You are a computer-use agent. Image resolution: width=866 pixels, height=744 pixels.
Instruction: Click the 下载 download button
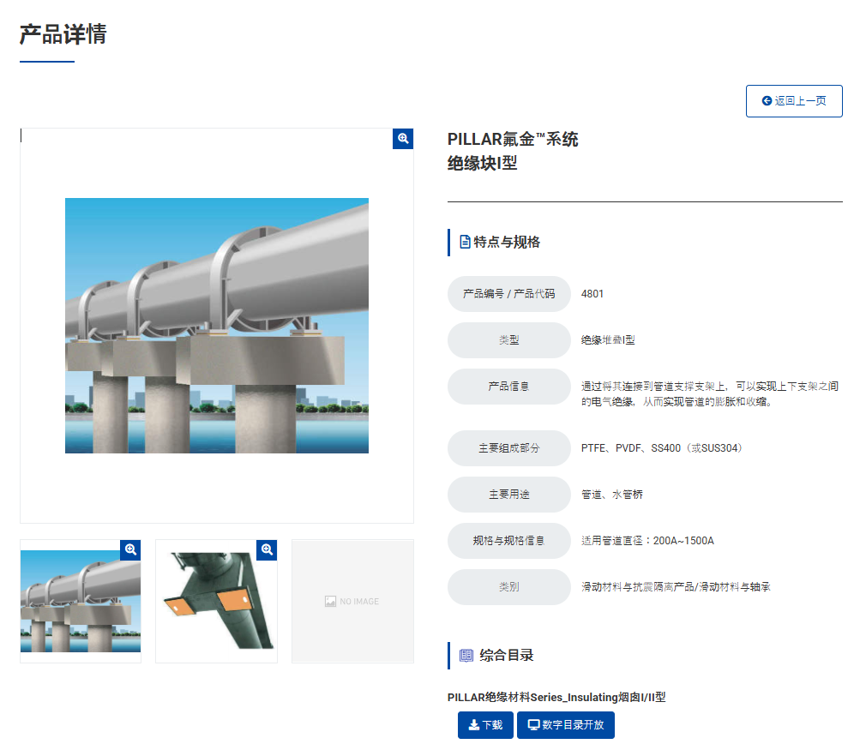tap(485, 724)
